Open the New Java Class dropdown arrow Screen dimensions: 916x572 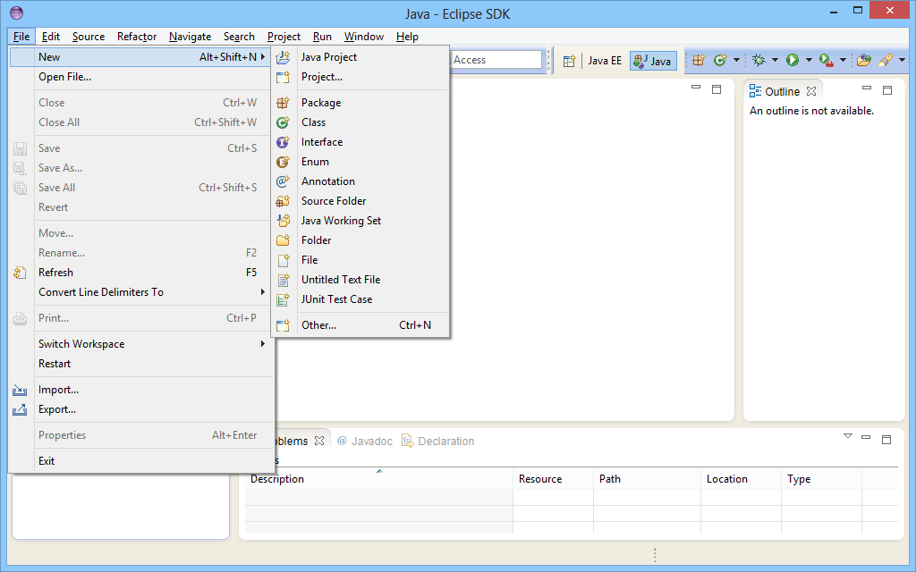(x=736, y=60)
